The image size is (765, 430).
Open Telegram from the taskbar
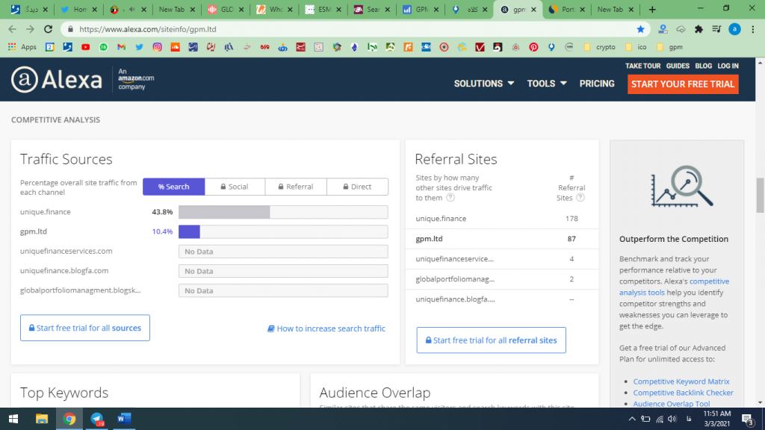coord(96,419)
